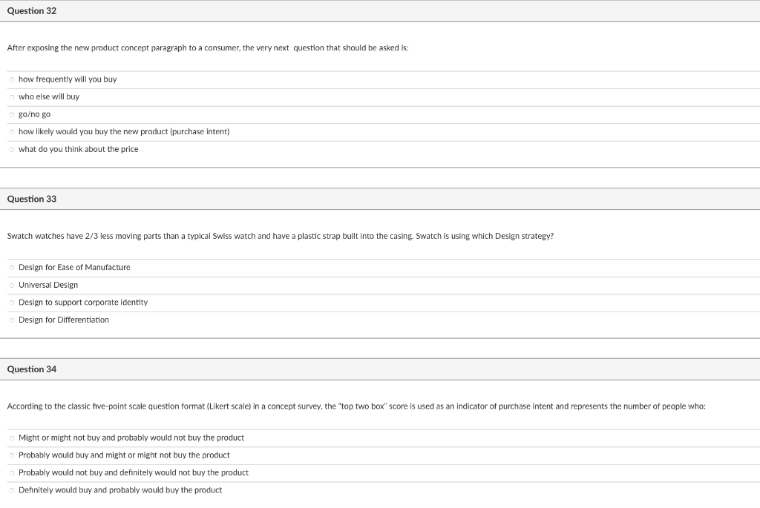Click the Likert scale question description
The image size is (760, 508).
coord(356,406)
